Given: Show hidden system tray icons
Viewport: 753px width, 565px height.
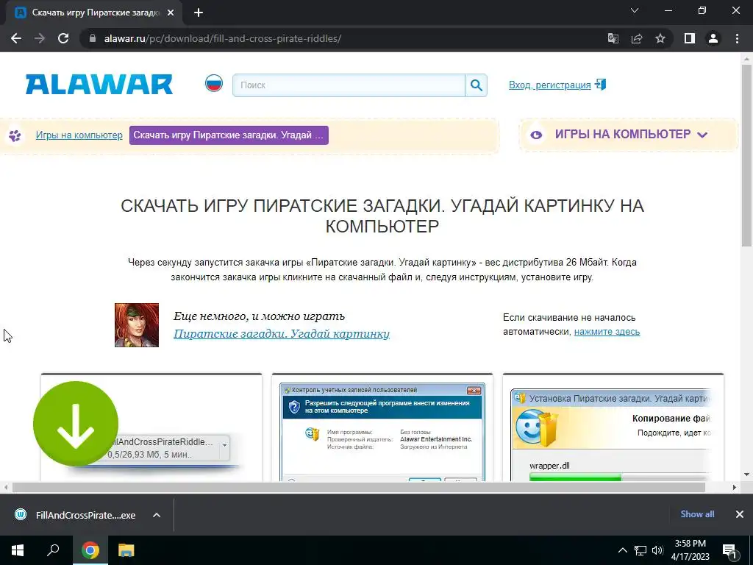Looking at the screenshot, I should (x=622, y=550).
